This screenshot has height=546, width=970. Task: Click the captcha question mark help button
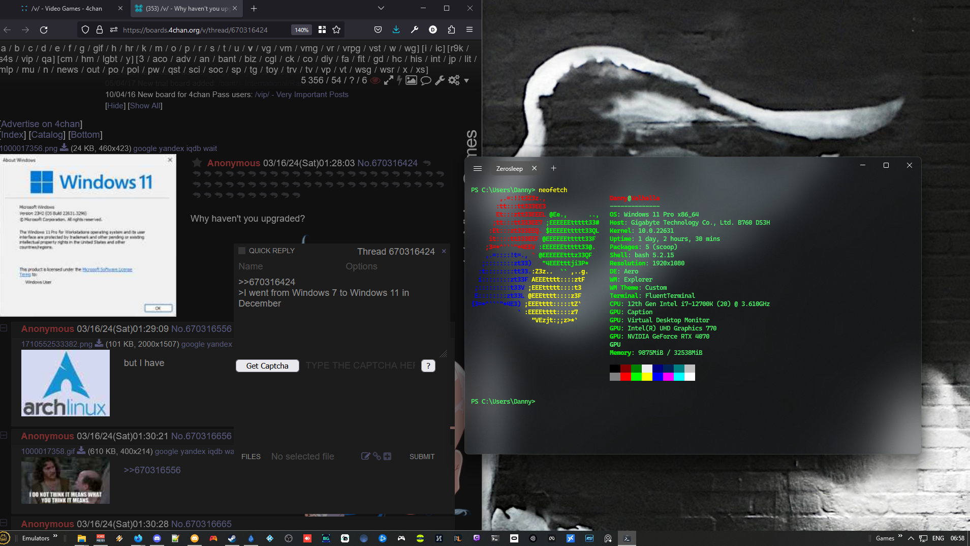click(x=428, y=366)
